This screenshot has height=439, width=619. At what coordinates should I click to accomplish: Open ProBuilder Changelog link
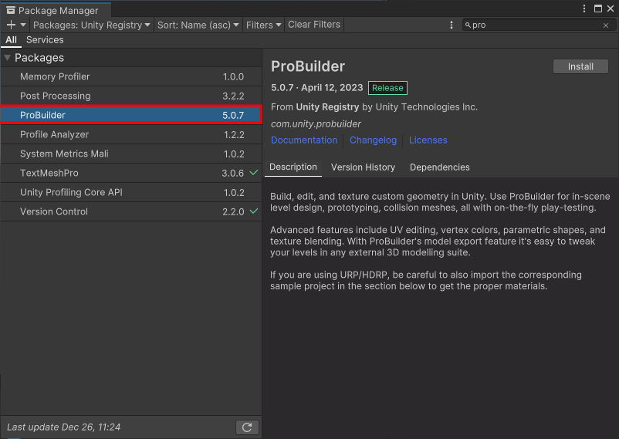coord(373,140)
